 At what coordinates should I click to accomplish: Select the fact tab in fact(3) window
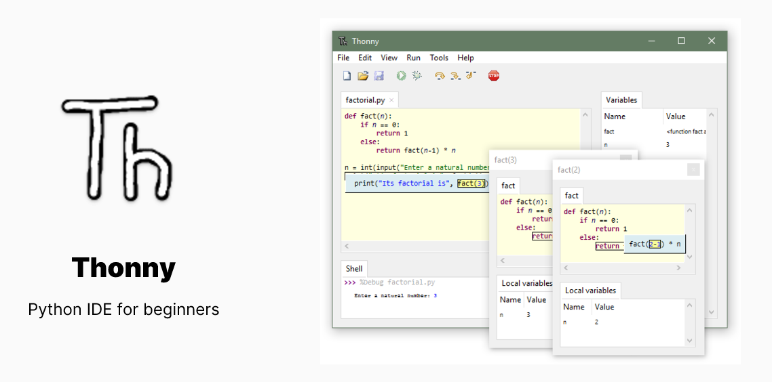click(508, 186)
